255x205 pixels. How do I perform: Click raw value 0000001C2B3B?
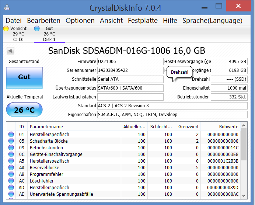coord(223,161)
